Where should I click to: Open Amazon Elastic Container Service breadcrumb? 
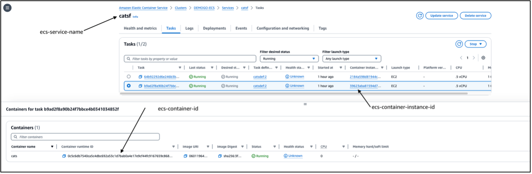[x=143, y=8]
